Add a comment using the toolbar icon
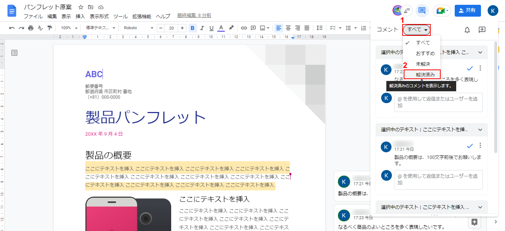 coord(253,28)
